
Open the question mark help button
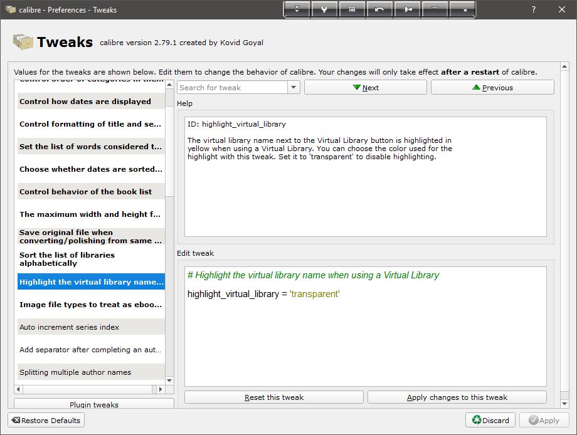534,9
